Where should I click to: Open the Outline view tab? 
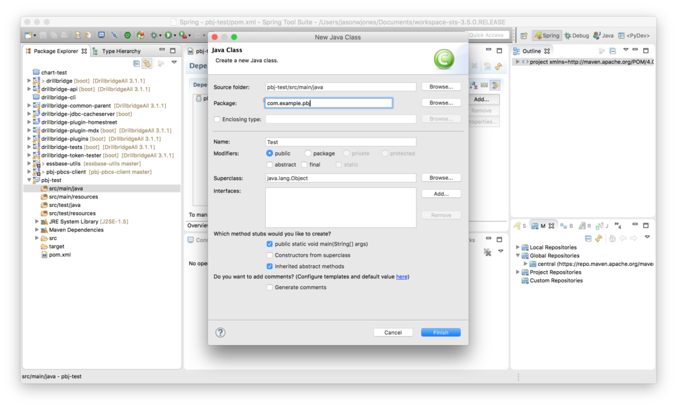click(x=533, y=50)
